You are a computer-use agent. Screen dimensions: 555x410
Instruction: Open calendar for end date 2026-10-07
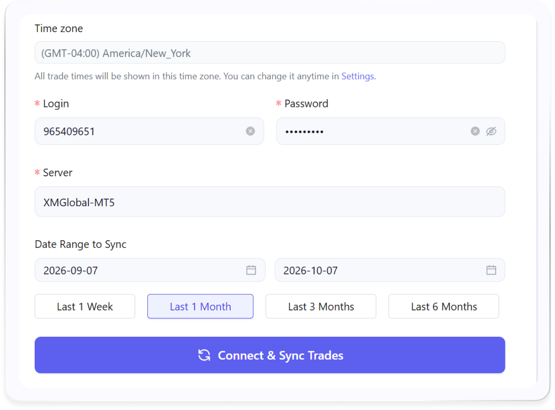click(x=491, y=270)
